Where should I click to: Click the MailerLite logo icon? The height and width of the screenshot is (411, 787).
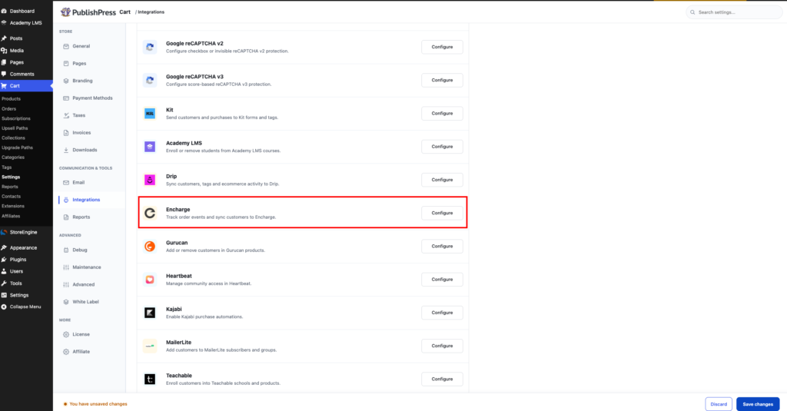[150, 346]
